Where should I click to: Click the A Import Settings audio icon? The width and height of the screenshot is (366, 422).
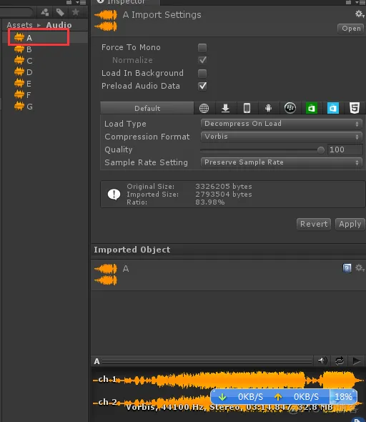[106, 21]
